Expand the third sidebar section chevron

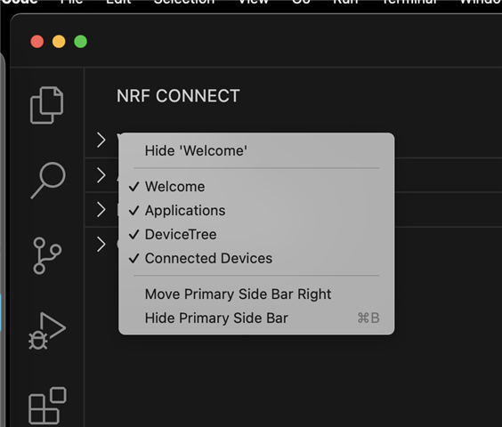(x=101, y=210)
